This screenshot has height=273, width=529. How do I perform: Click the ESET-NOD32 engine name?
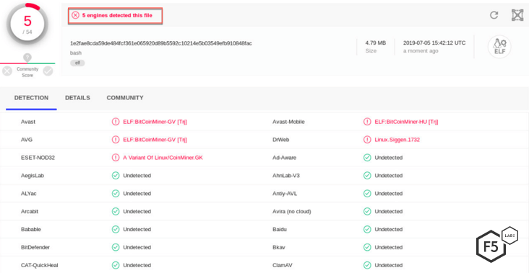point(38,157)
